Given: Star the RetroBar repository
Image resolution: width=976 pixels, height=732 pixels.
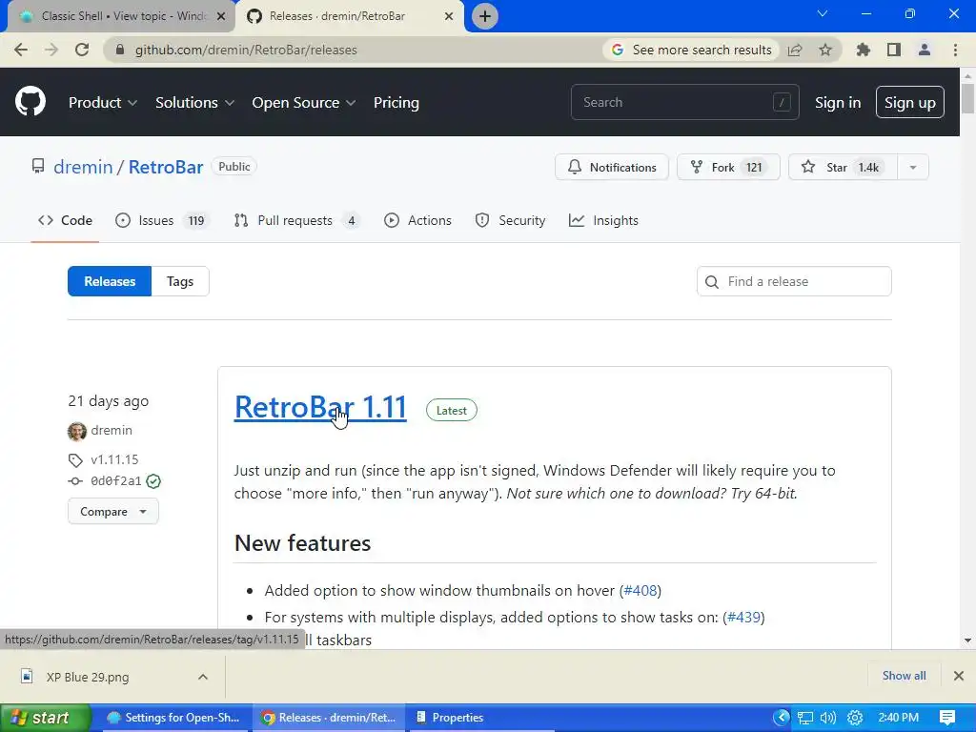Looking at the screenshot, I should tap(843, 167).
